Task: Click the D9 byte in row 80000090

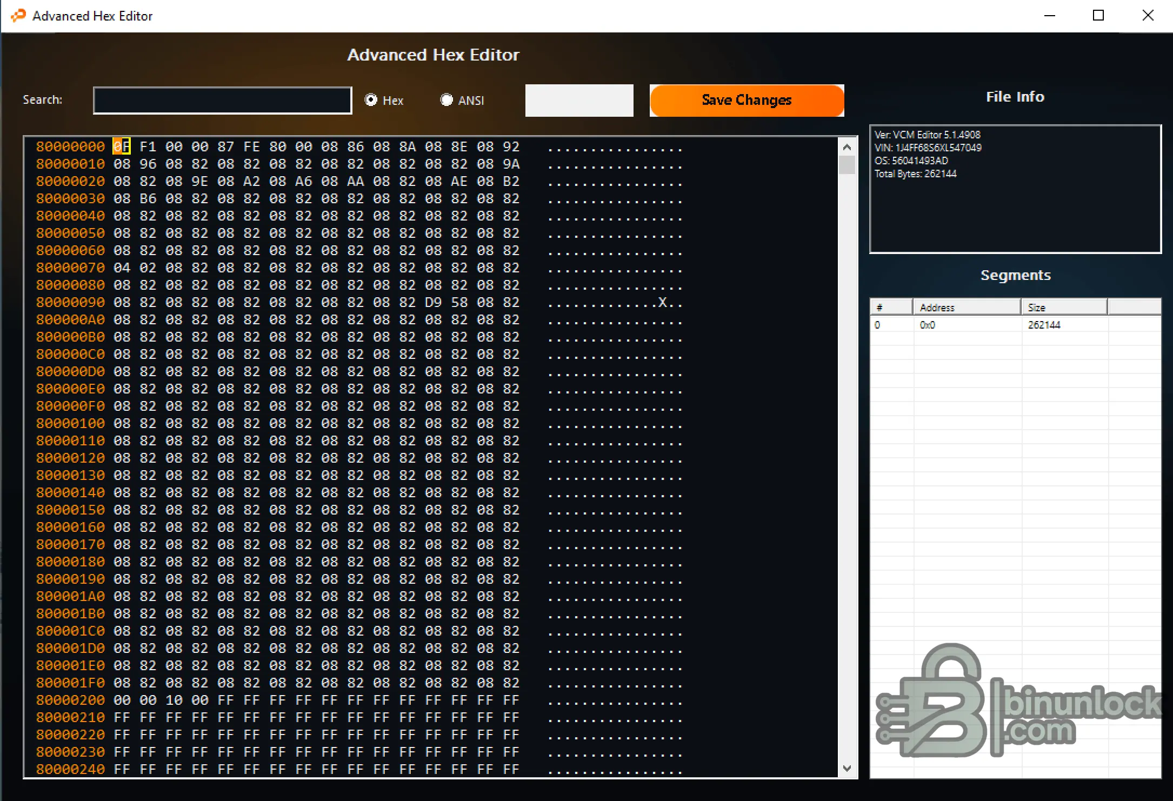Action: click(433, 302)
